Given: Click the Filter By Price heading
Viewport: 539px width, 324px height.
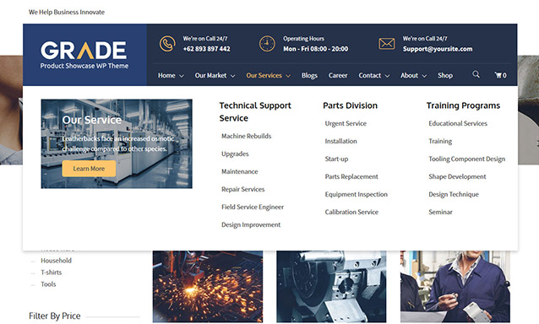Looking at the screenshot, I should (x=55, y=316).
